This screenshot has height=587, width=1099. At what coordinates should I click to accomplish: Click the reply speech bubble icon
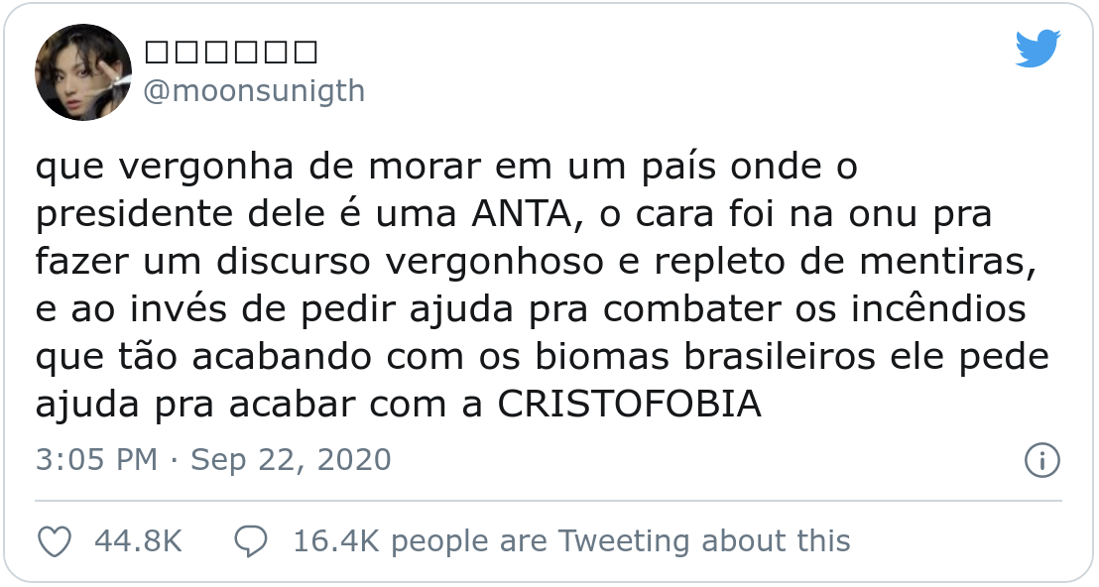250,541
